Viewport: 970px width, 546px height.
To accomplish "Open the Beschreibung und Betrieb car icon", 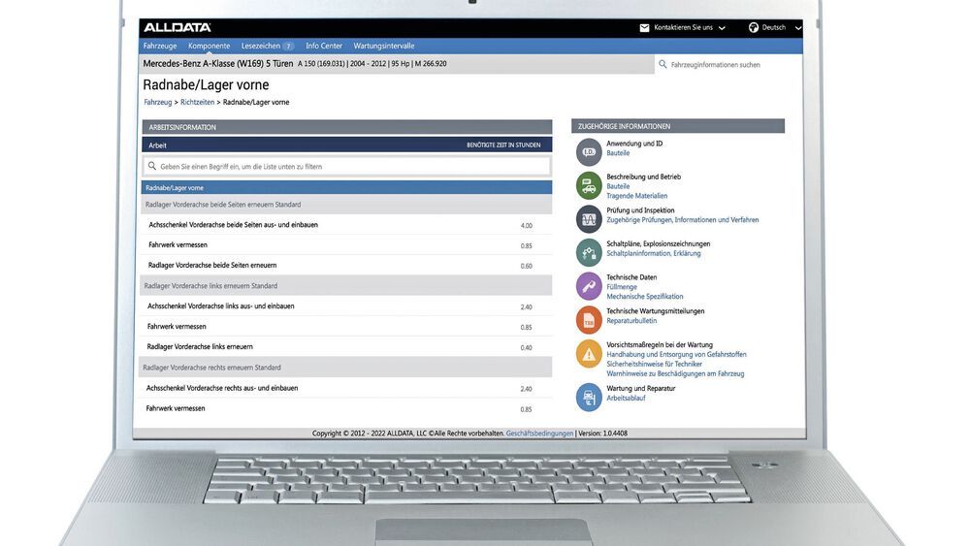I will coord(589,185).
